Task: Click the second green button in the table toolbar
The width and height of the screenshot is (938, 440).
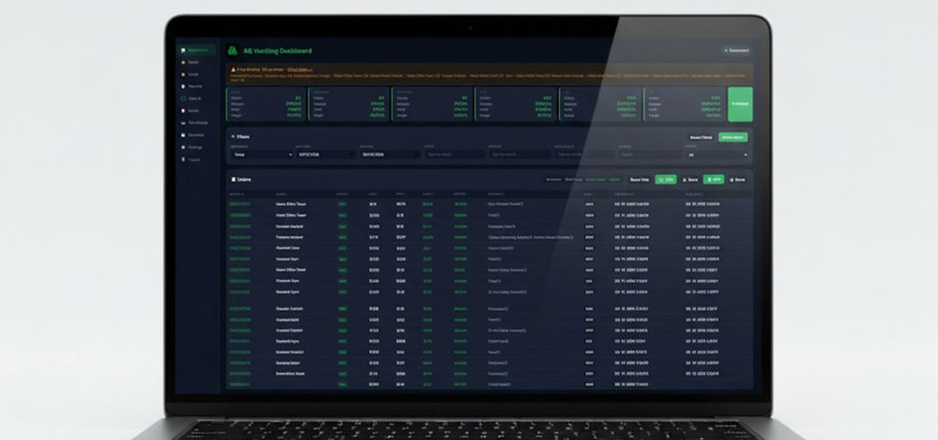Action: click(x=713, y=180)
